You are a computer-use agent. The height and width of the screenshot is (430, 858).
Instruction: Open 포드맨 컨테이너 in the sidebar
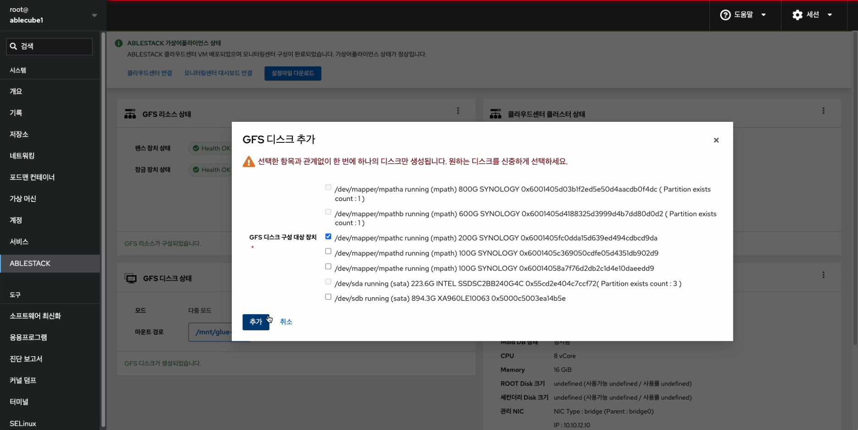[x=50, y=177]
